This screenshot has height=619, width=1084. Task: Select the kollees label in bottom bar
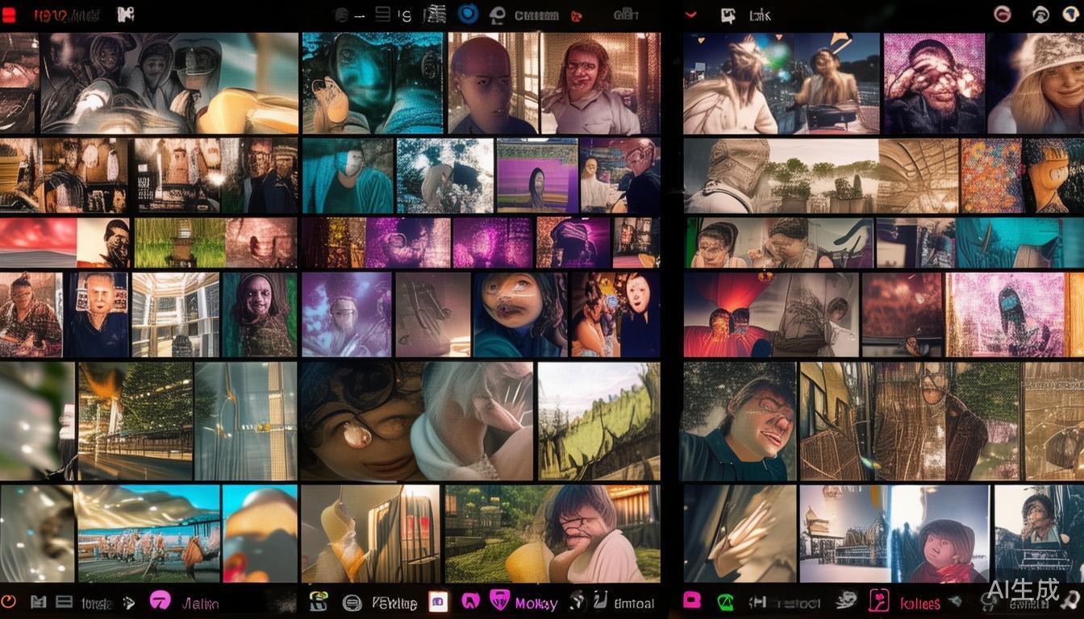pyautogui.click(x=919, y=604)
